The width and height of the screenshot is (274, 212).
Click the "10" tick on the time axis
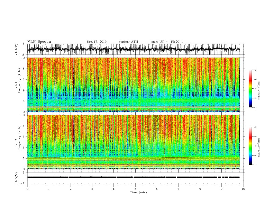[243, 189]
